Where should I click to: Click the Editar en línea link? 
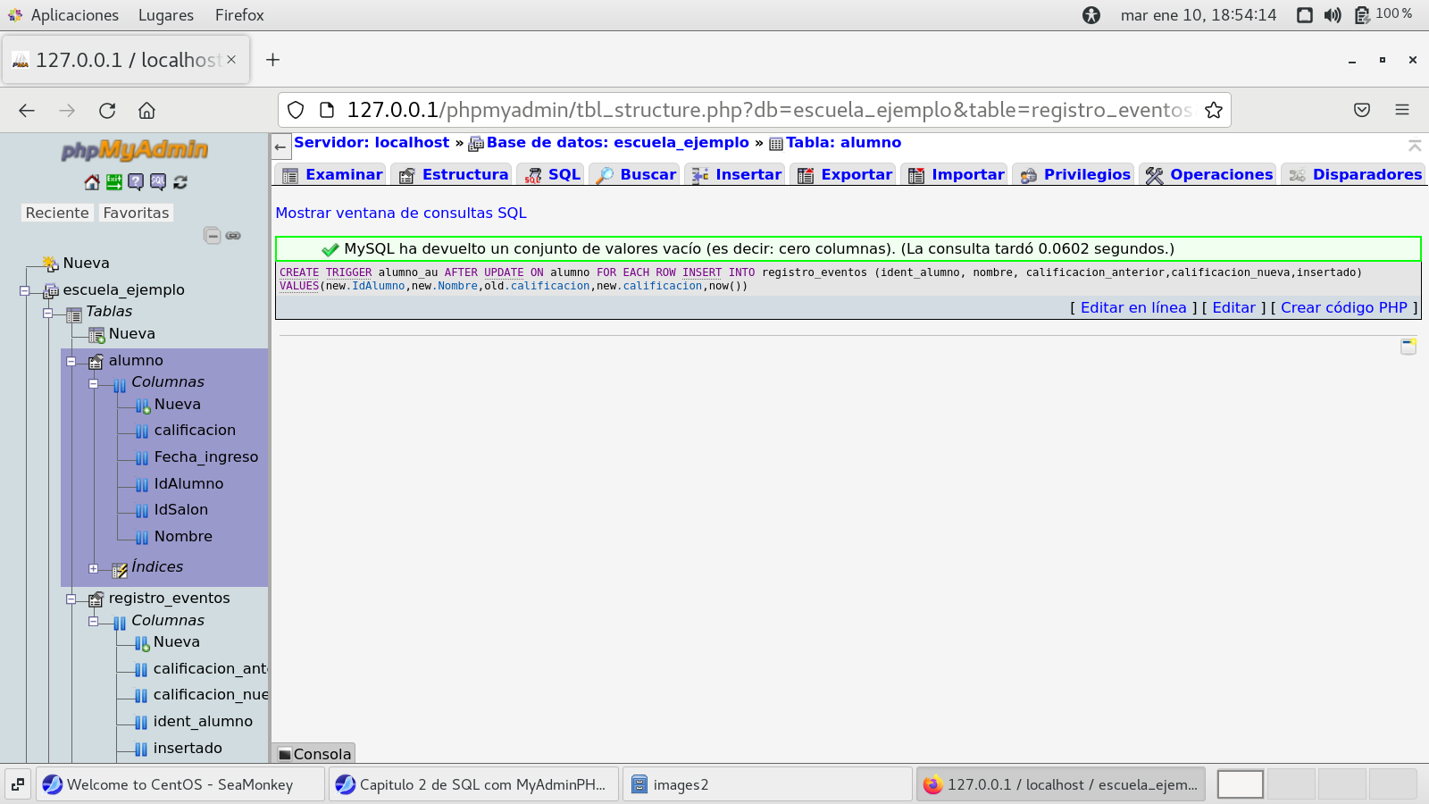coord(1132,307)
